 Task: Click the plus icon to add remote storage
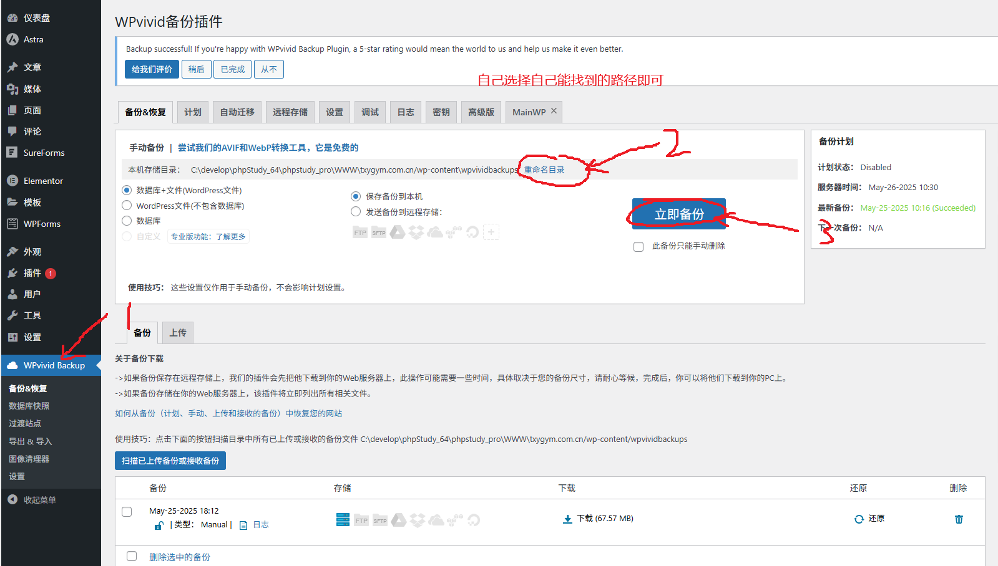click(x=491, y=233)
